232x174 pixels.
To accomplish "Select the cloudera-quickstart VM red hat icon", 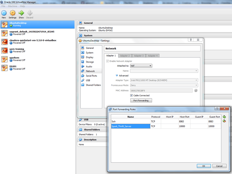I will tap(5, 42).
